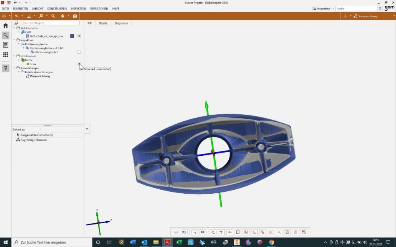Screen dimensions: 396x247
Task: Click the blue color swatch beside Griffschale
Action: coord(72,36)
